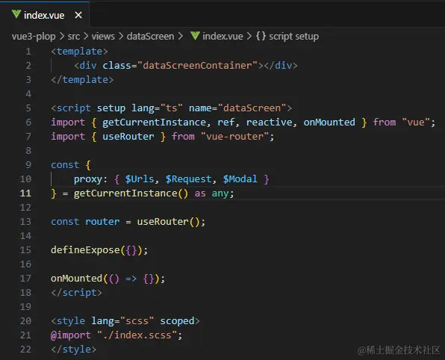Click the braces icon before script setup

tap(261, 36)
